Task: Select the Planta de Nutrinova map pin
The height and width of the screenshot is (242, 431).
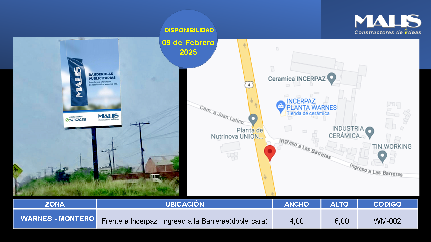Action: pos(253,119)
